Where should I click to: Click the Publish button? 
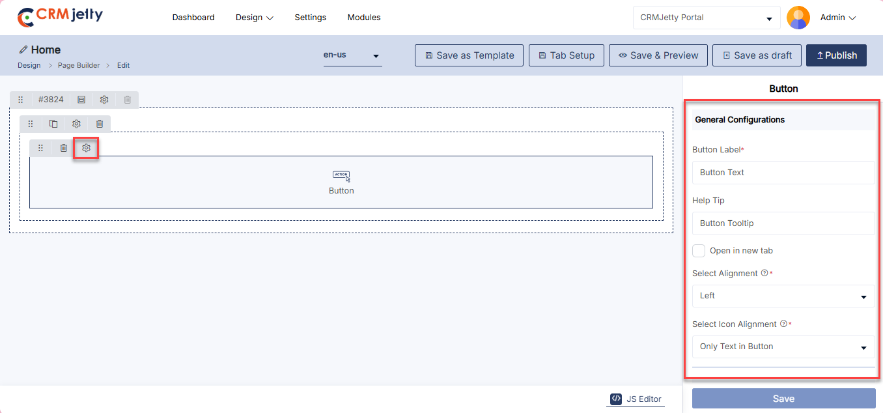pyautogui.click(x=835, y=55)
